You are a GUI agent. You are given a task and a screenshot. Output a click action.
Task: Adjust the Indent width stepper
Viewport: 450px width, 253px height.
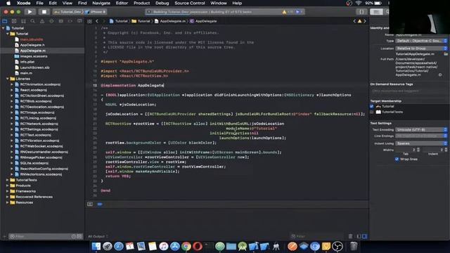(446, 150)
